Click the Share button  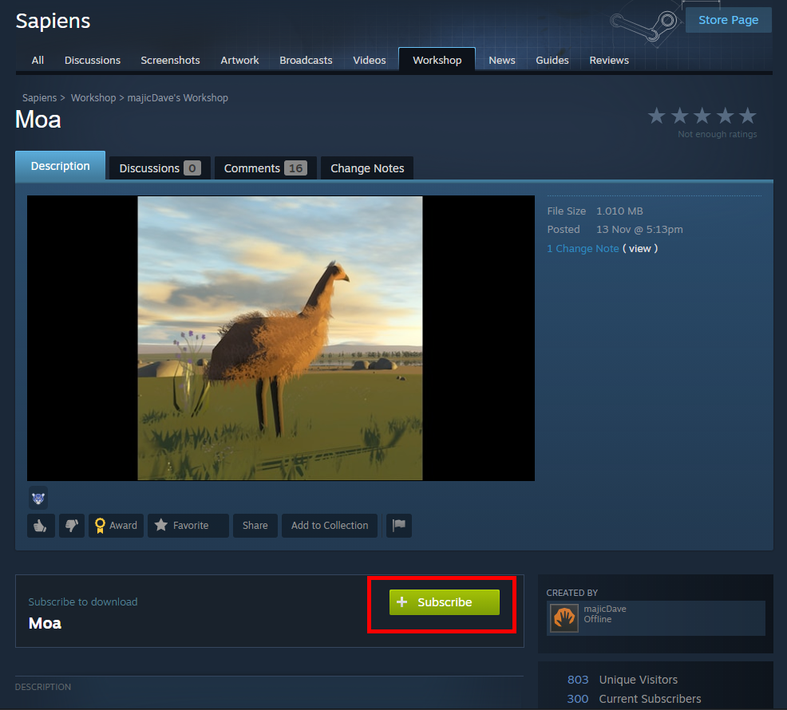tap(255, 526)
